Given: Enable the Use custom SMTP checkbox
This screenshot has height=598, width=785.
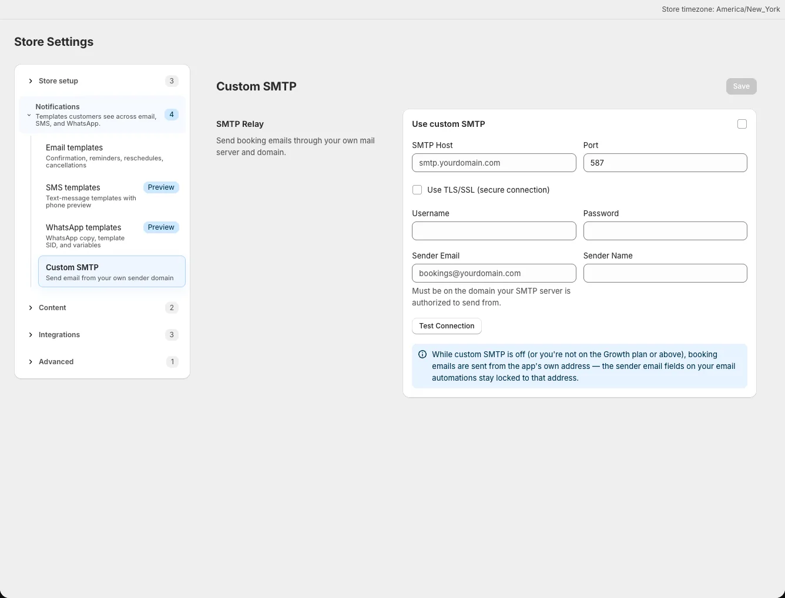Looking at the screenshot, I should coord(742,124).
